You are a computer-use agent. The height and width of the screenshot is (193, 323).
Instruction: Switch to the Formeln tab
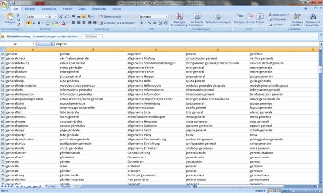[68, 9]
